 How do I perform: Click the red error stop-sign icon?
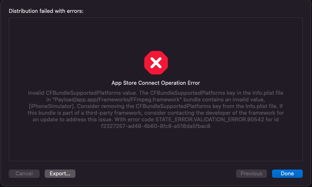pos(156,63)
